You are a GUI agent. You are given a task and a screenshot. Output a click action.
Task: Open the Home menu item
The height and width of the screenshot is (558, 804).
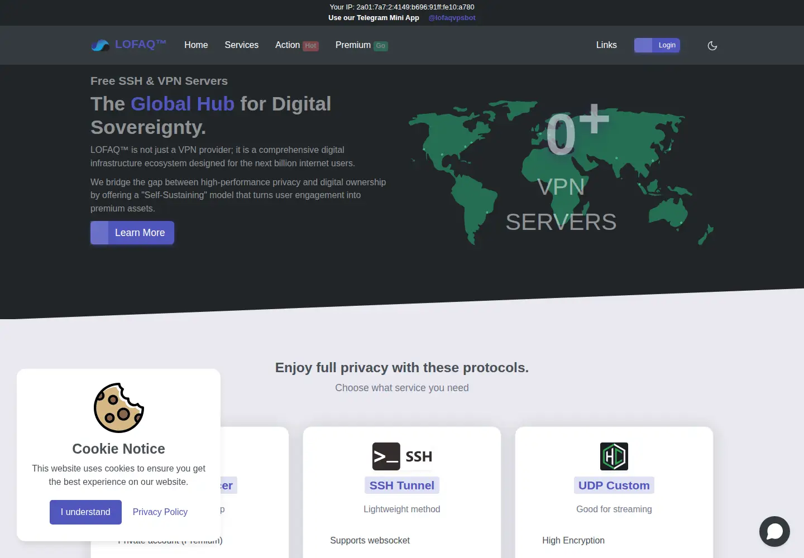pos(196,45)
